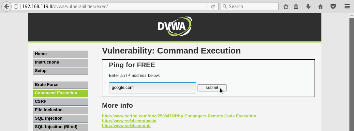Open the SQL Injection vulnerability page
The width and height of the screenshot is (354, 131).
tap(61, 119)
